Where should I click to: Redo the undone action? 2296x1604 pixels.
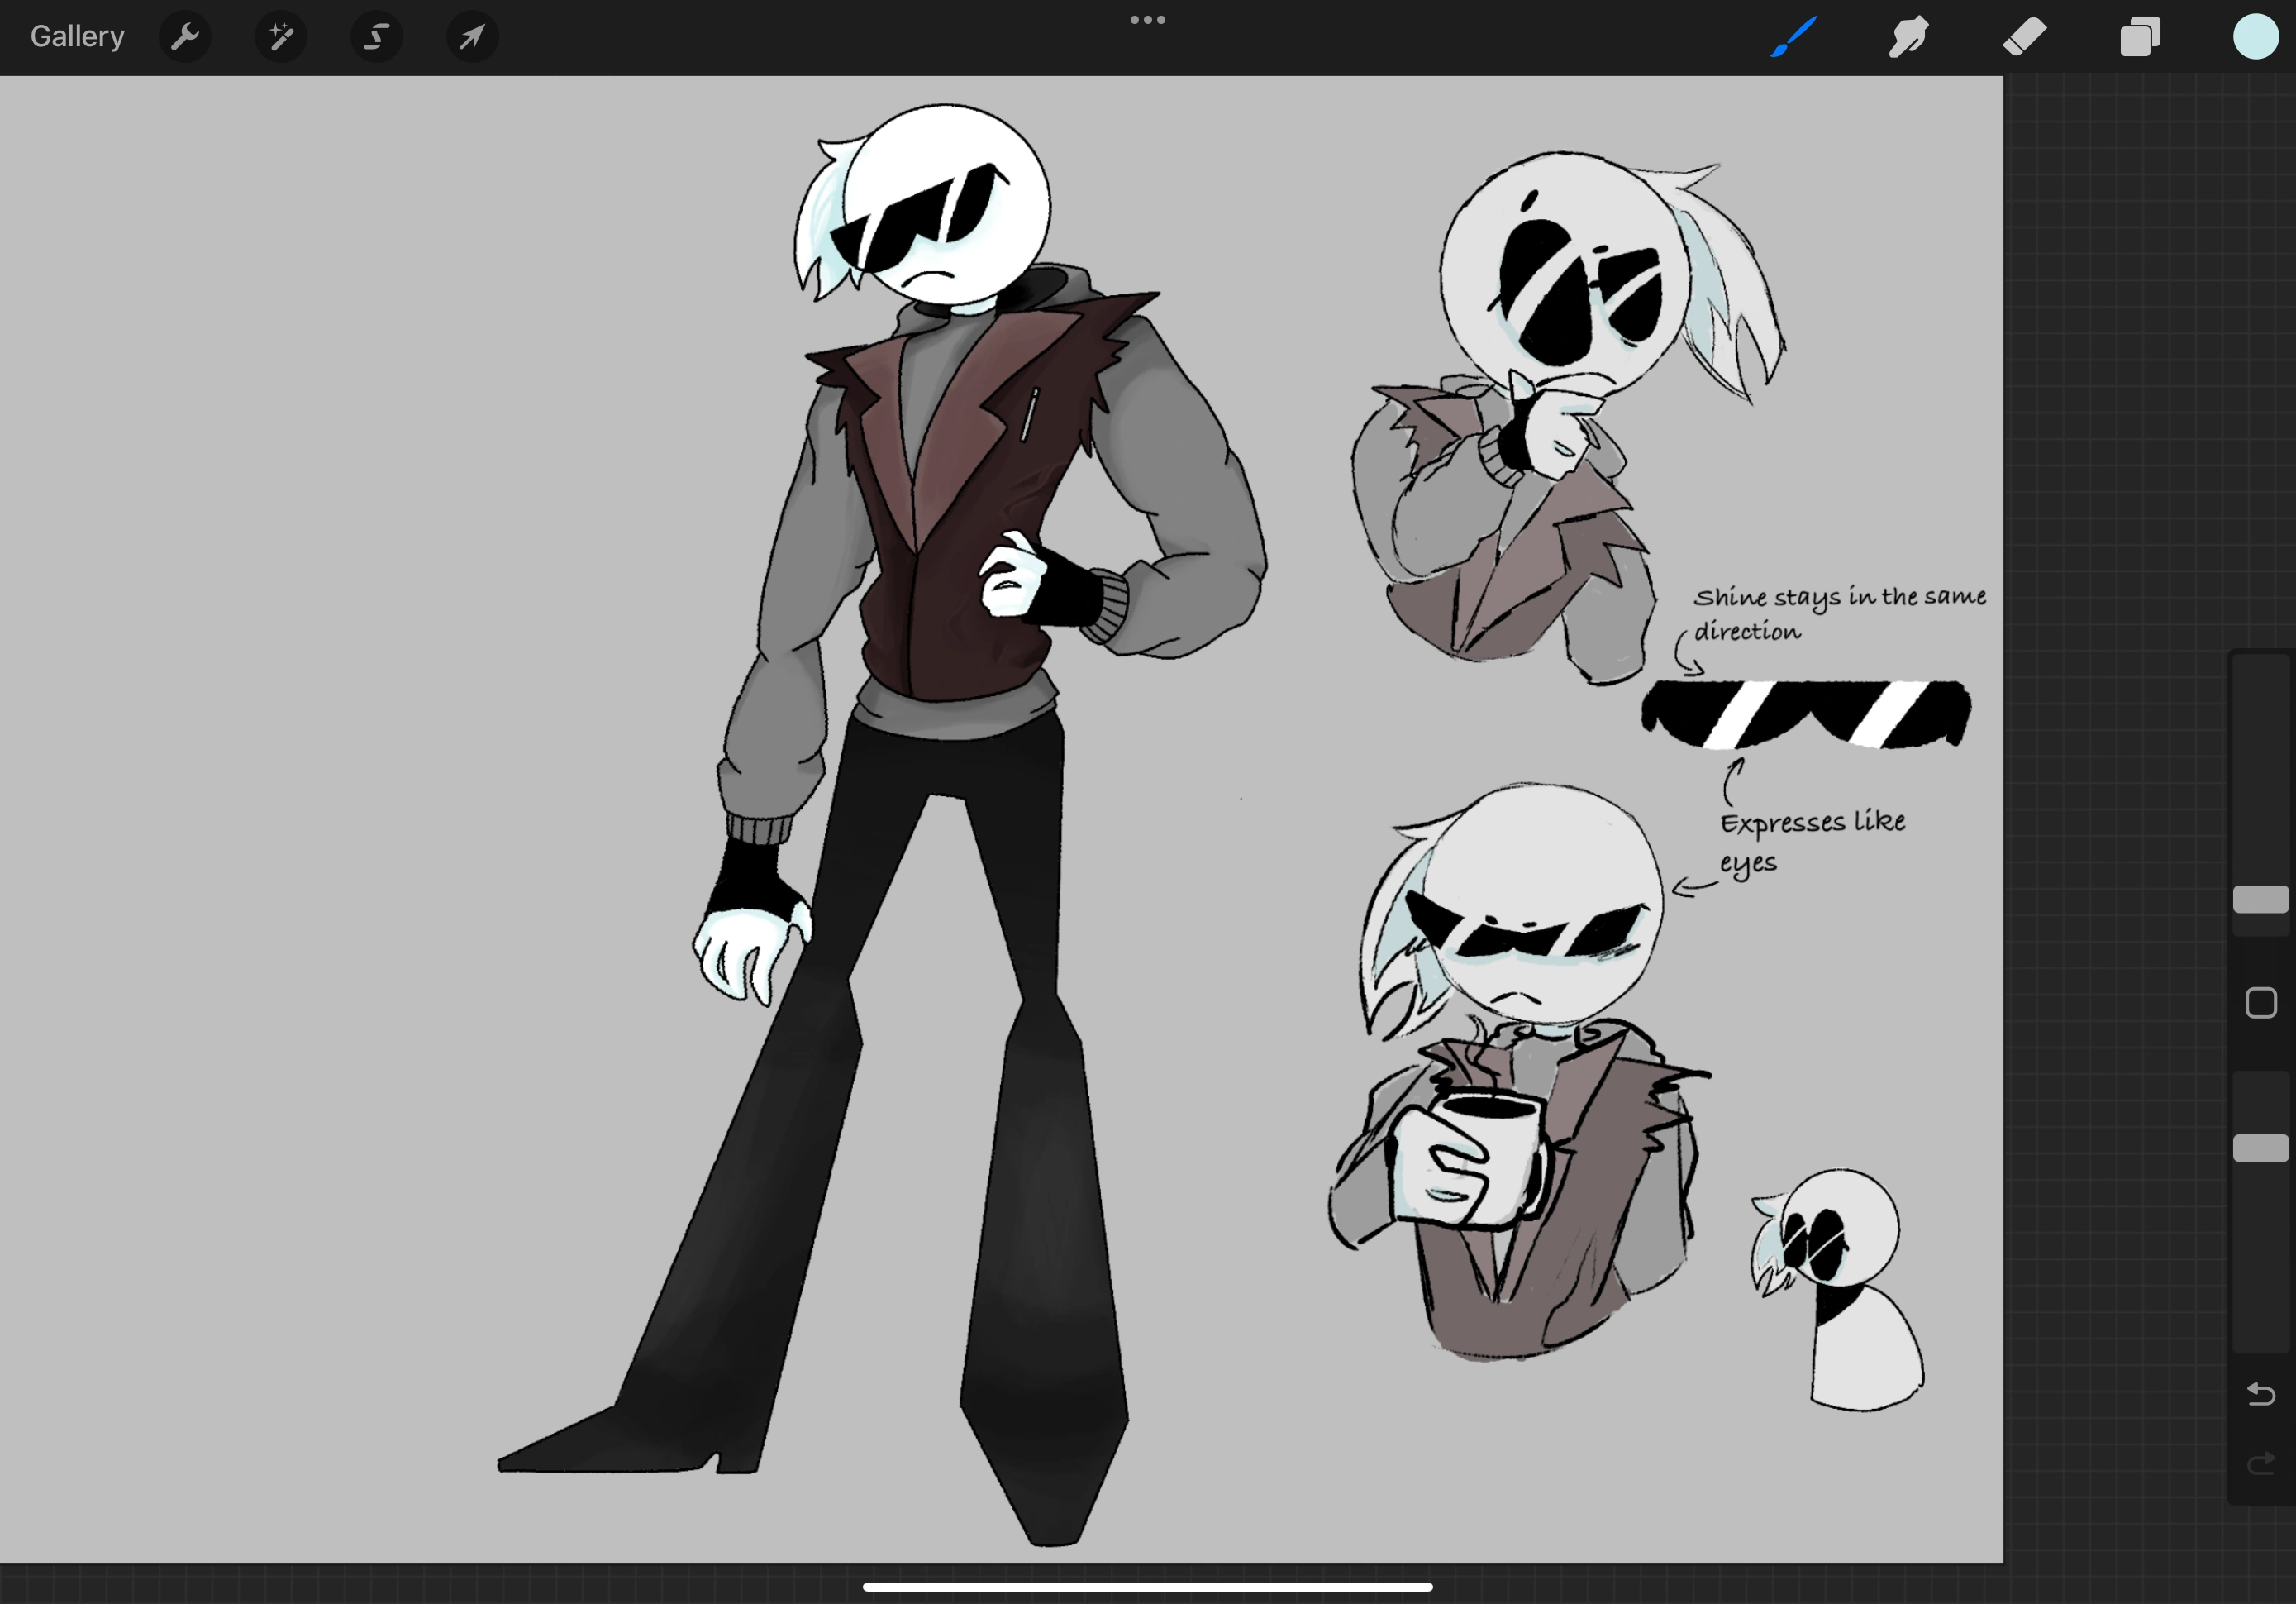[2260, 1463]
